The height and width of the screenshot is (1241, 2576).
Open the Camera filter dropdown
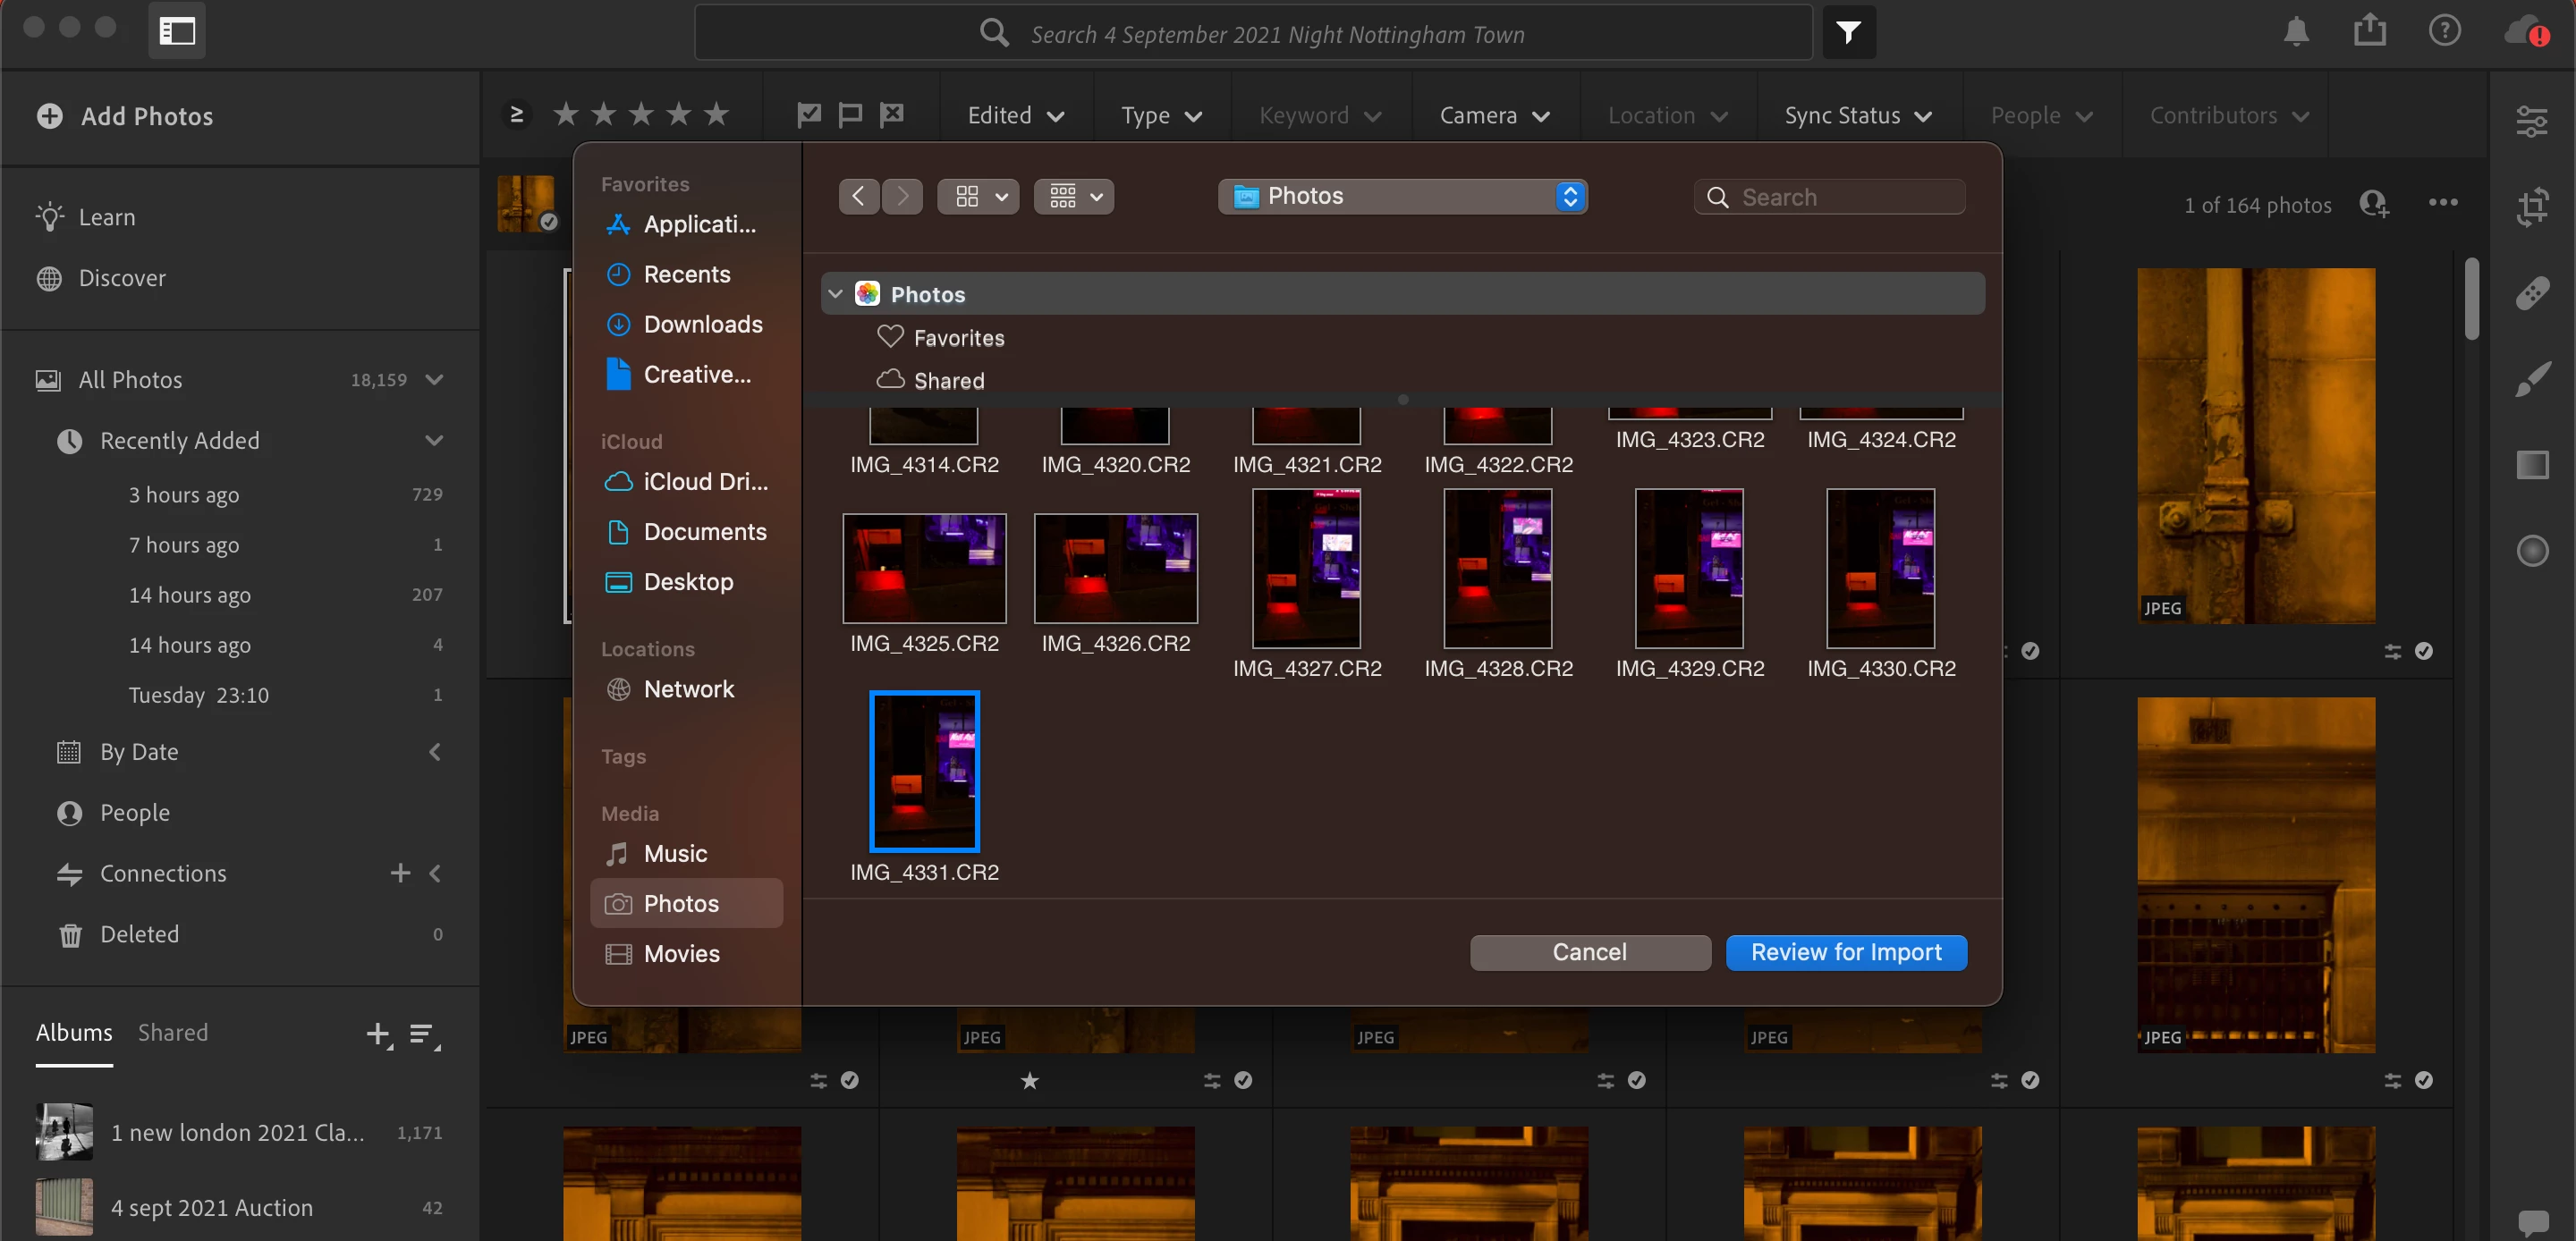pos(1494,116)
